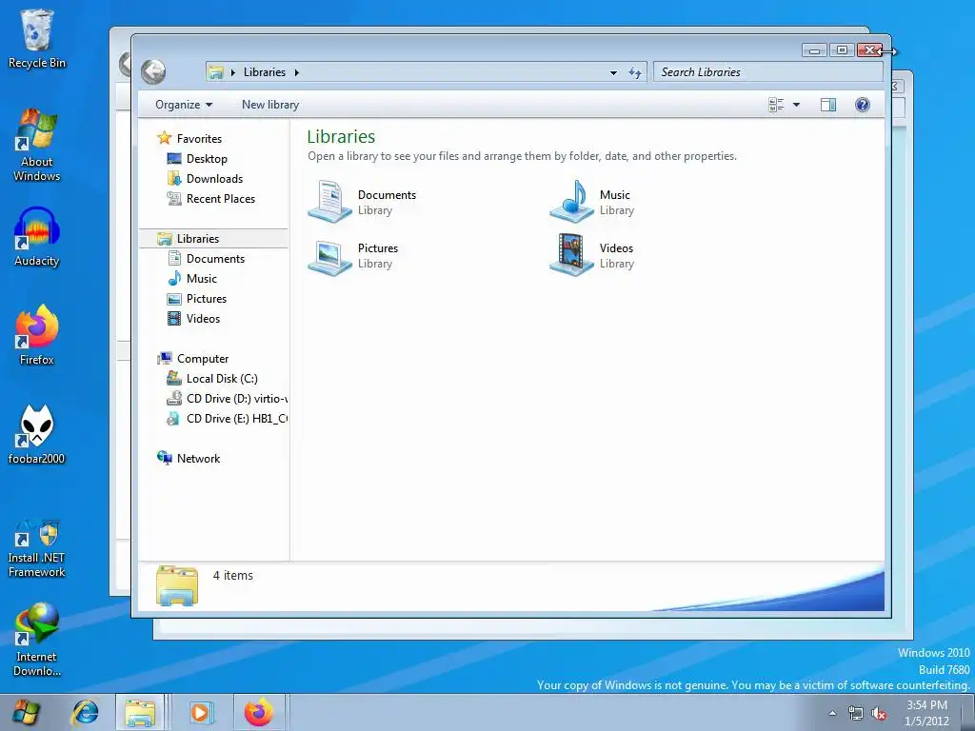The width and height of the screenshot is (975, 731).
Task: Minimize the Libraries window
Action: pos(813,50)
